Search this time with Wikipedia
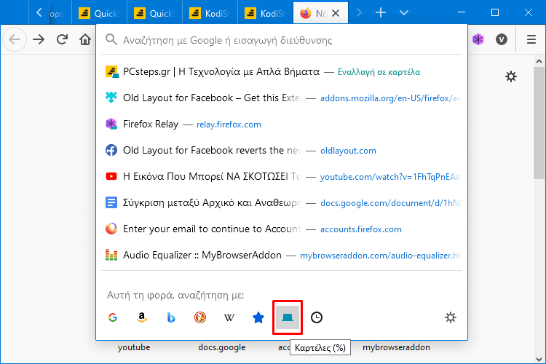 [x=229, y=317]
